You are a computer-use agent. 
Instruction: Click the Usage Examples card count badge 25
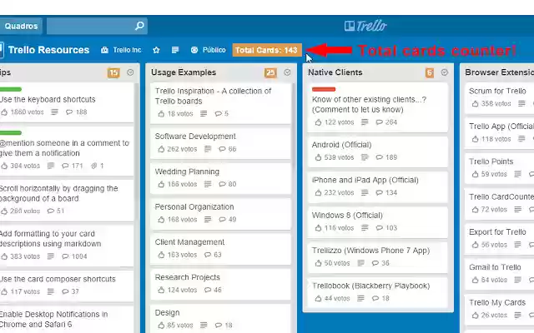tap(270, 72)
